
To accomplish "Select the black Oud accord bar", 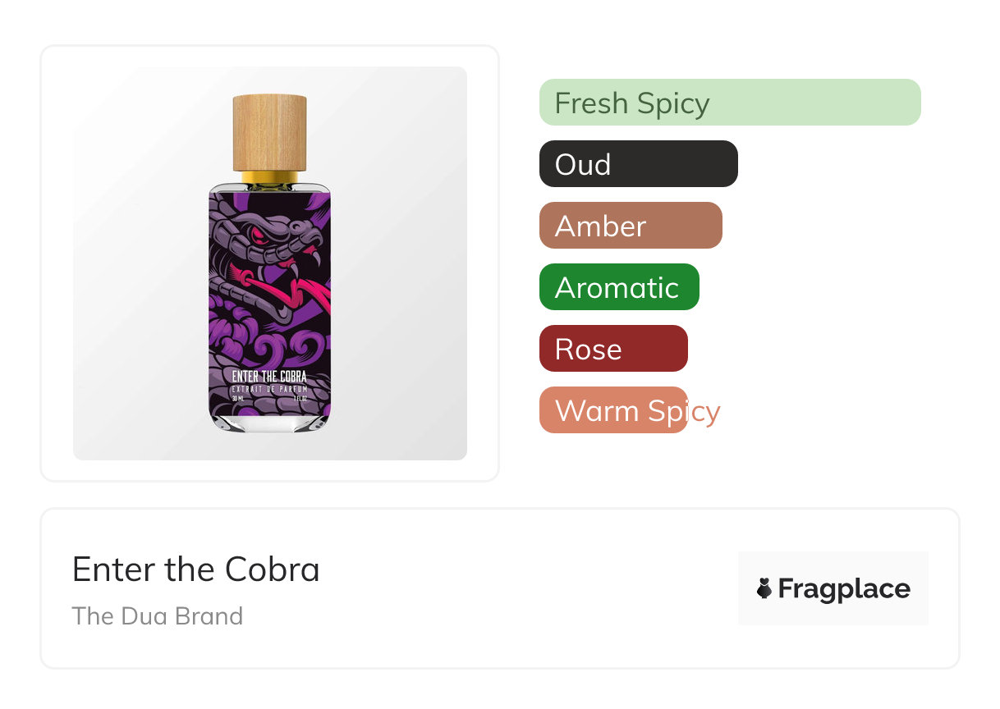I will [638, 164].
